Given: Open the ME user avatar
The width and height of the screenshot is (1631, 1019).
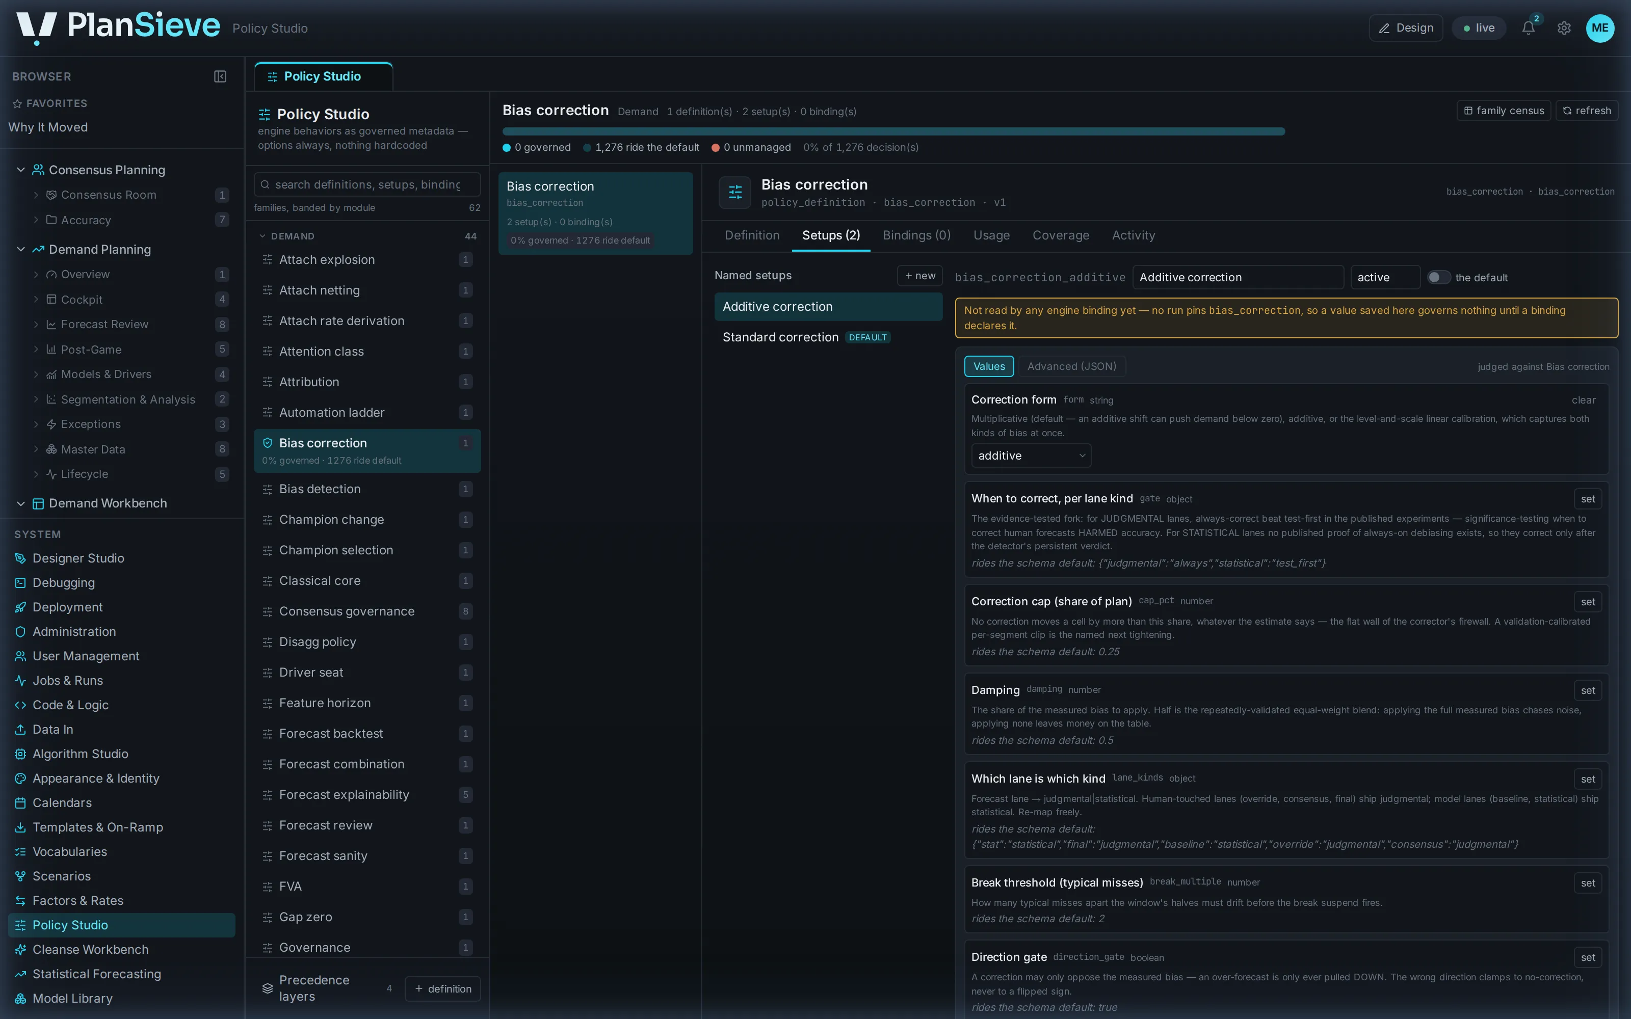Looking at the screenshot, I should pos(1600,28).
